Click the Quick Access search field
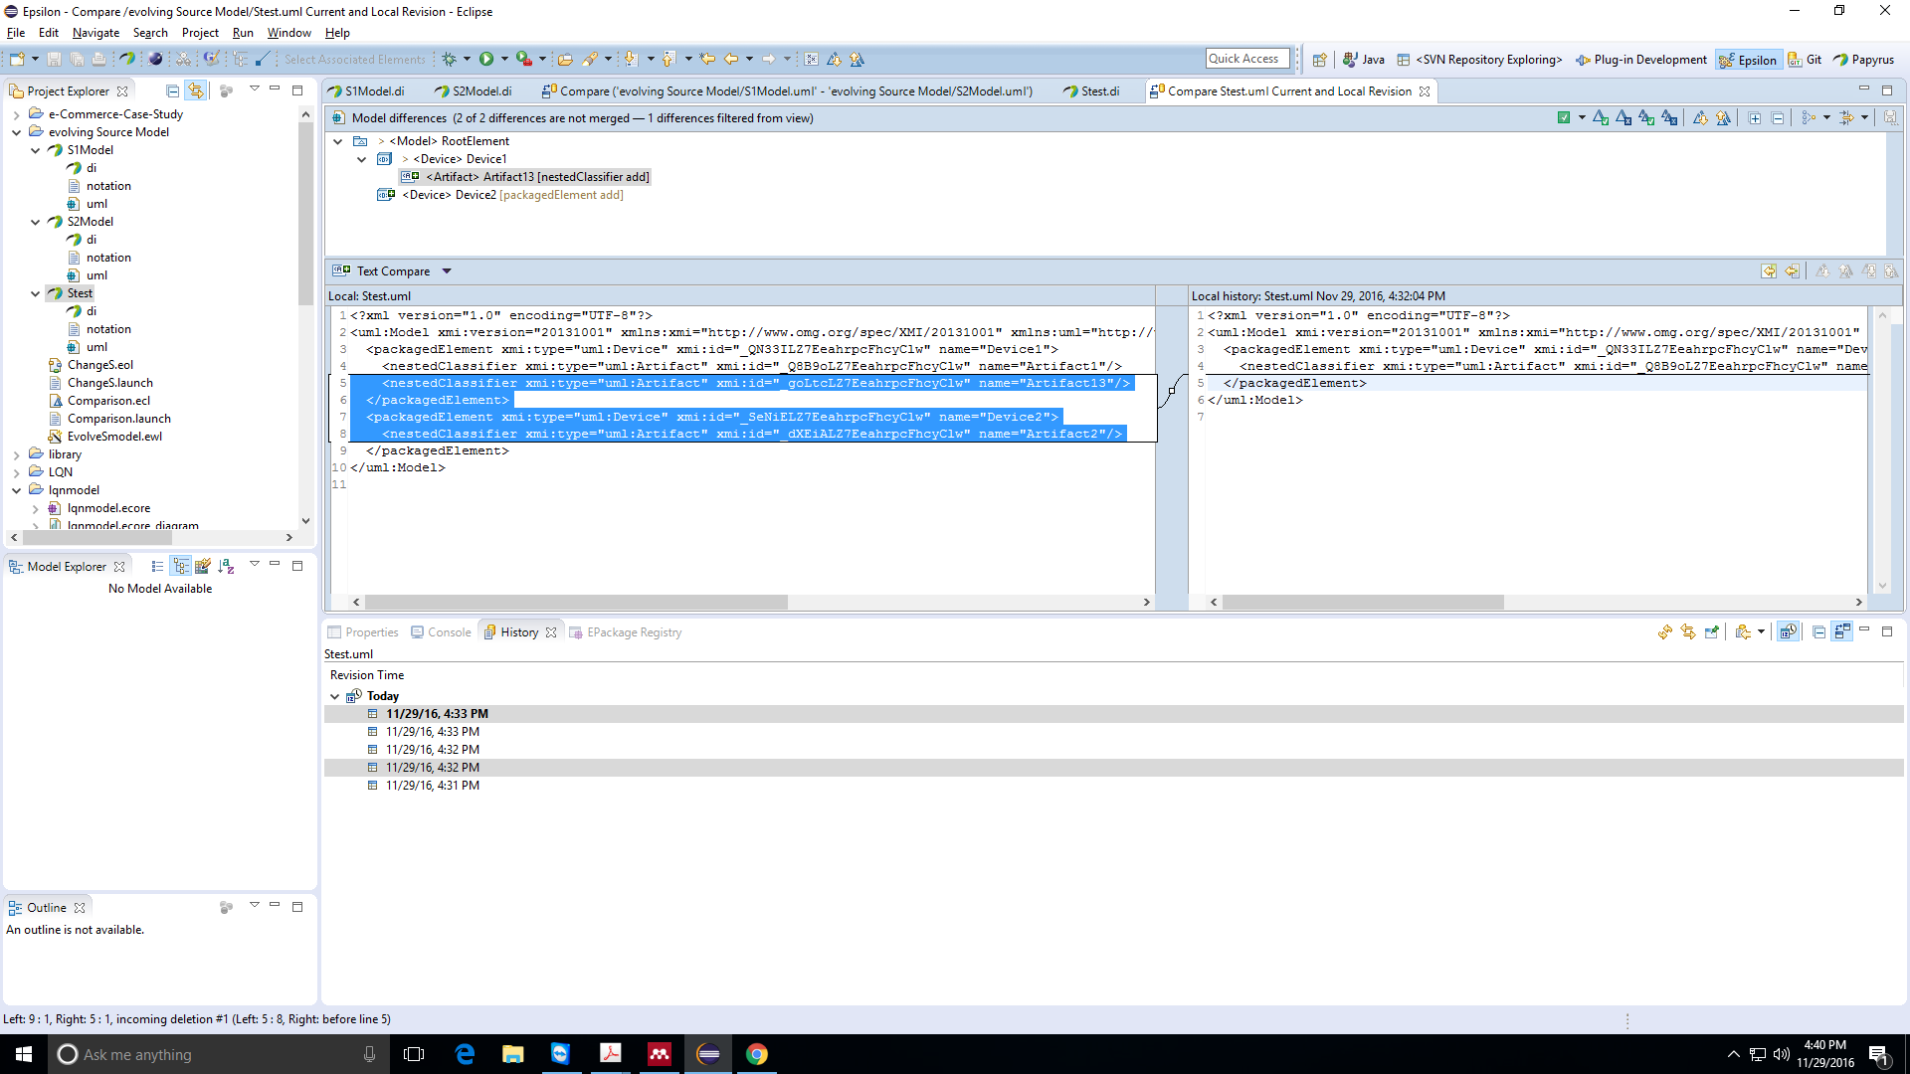 point(1246,59)
